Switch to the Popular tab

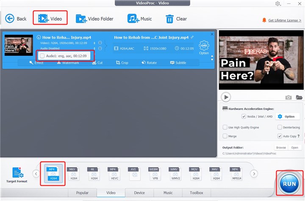click(82, 193)
